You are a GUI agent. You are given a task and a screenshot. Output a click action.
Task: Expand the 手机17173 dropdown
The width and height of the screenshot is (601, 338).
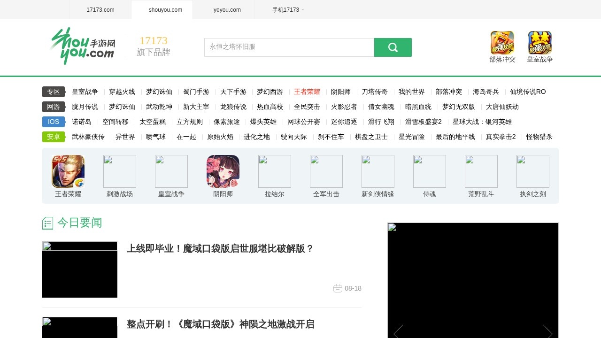click(288, 10)
